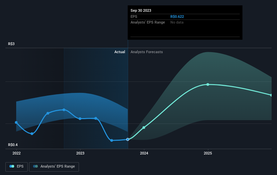277x175 pixels.
Task: Click the Analysts Forecasts section label
Action: coord(147,52)
